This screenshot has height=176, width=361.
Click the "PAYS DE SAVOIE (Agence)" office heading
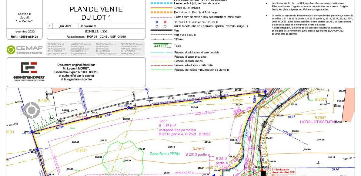[x=132, y=44]
